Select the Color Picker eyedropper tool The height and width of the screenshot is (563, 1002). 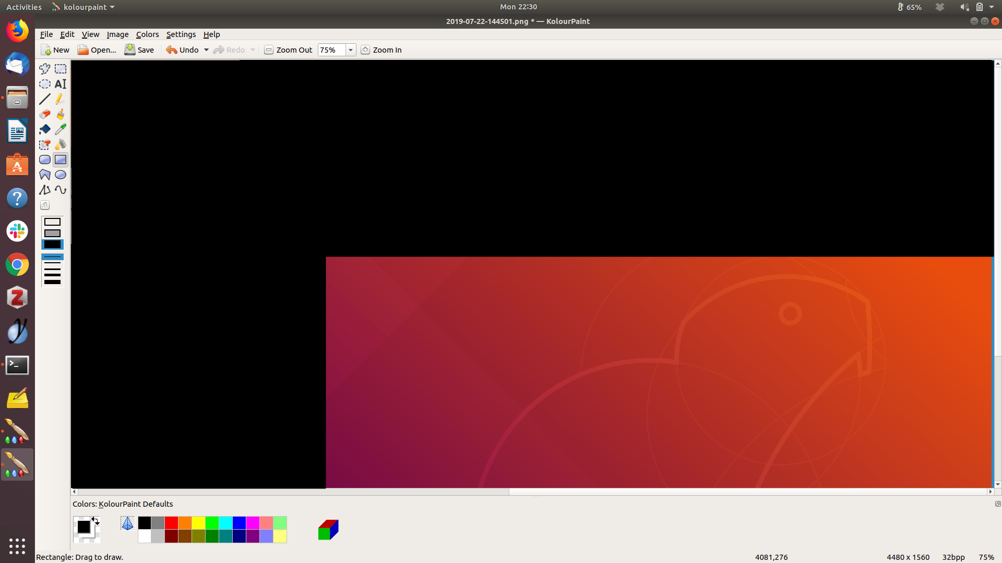point(61,129)
